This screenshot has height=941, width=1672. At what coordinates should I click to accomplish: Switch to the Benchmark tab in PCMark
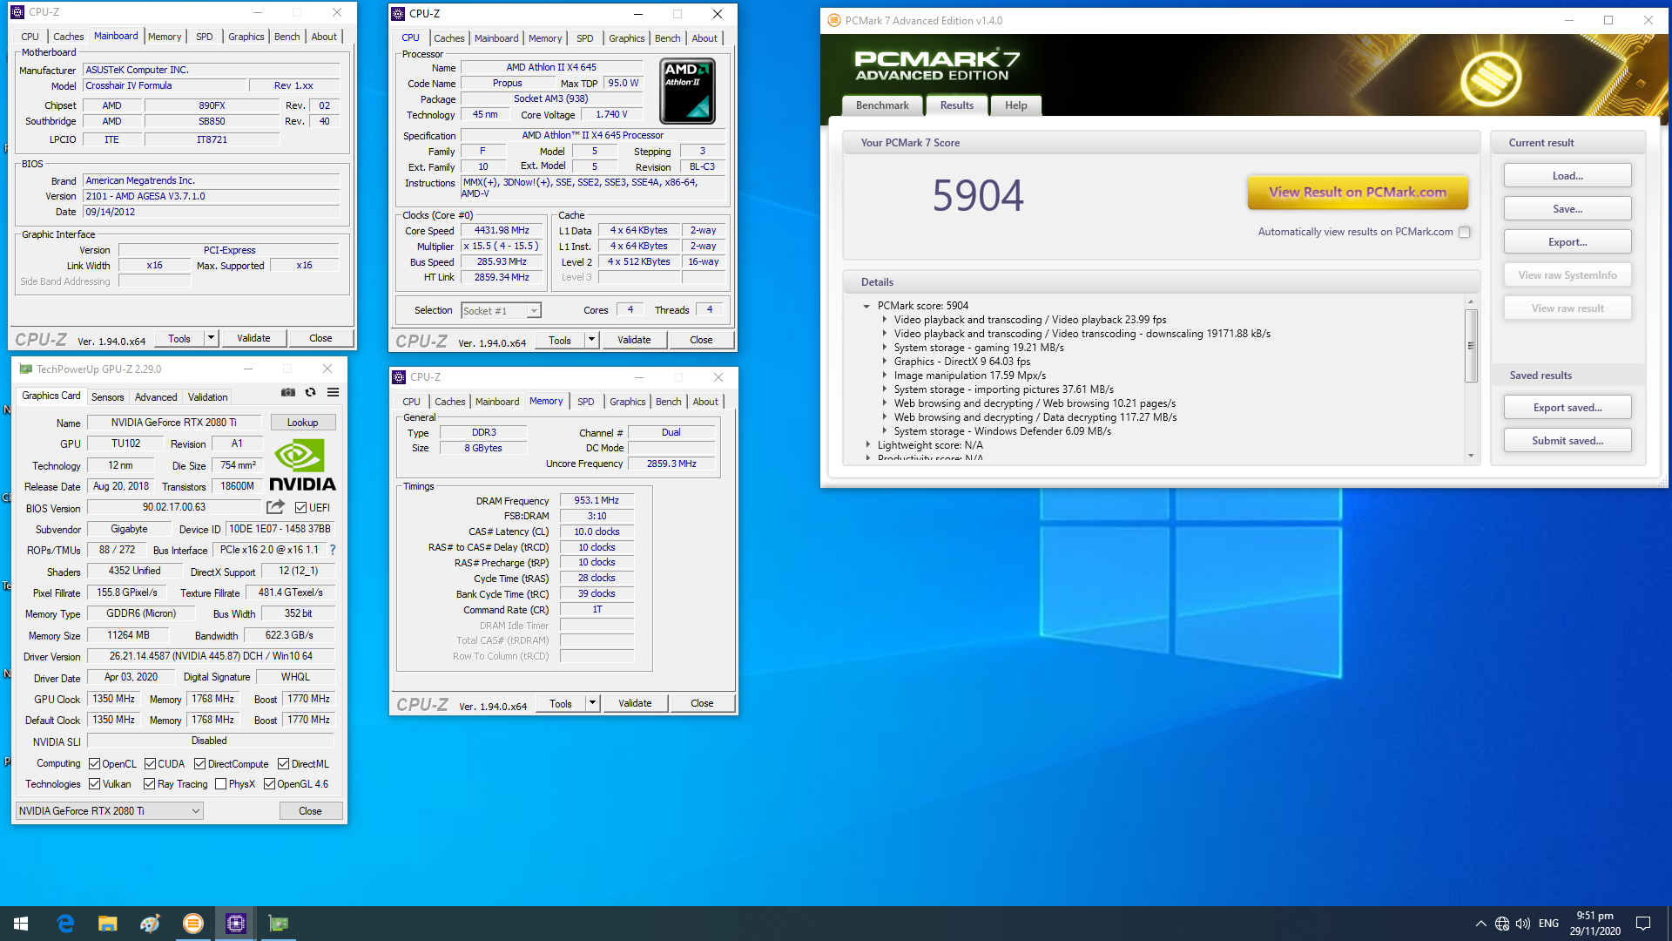point(882,105)
